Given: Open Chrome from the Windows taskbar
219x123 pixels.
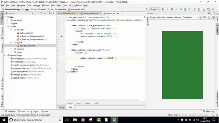Looking at the screenshot, I should (x=83, y=120).
